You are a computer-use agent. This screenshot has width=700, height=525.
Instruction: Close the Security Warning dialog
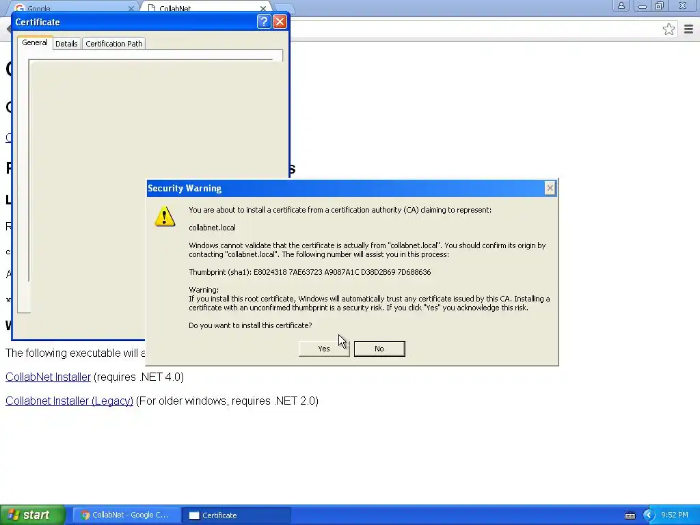(x=550, y=189)
